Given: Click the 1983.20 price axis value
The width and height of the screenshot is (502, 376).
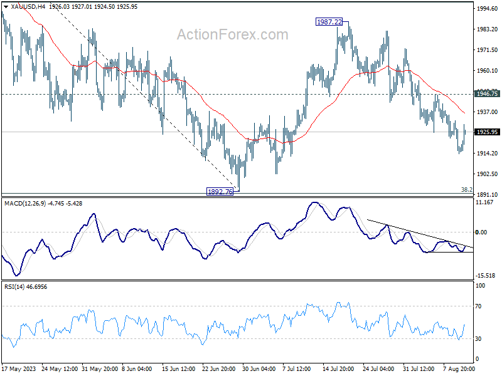Looking at the screenshot, I should [x=488, y=29].
